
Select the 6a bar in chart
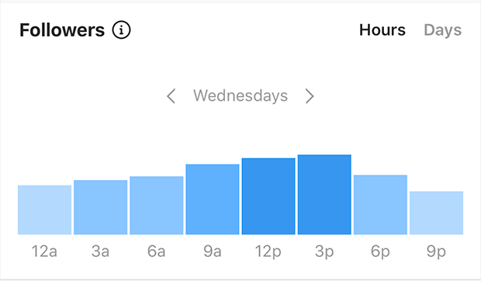pyautogui.click(x=157, y=206)
